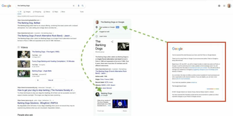This screenshot has height=116, width=233.
Task: Play the Ace of Spades video post
Action: 120,104
